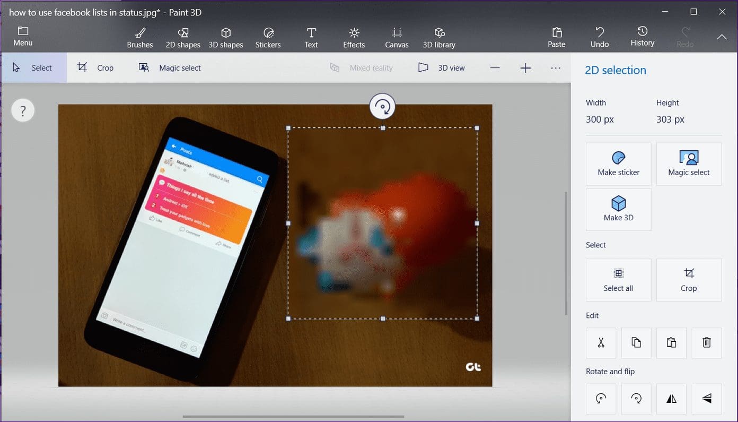Copy the selection
Viewport: 738px width, 422px height.
tap(636, 343)
